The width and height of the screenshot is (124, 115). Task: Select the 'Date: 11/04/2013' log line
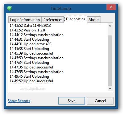[30, 26]
